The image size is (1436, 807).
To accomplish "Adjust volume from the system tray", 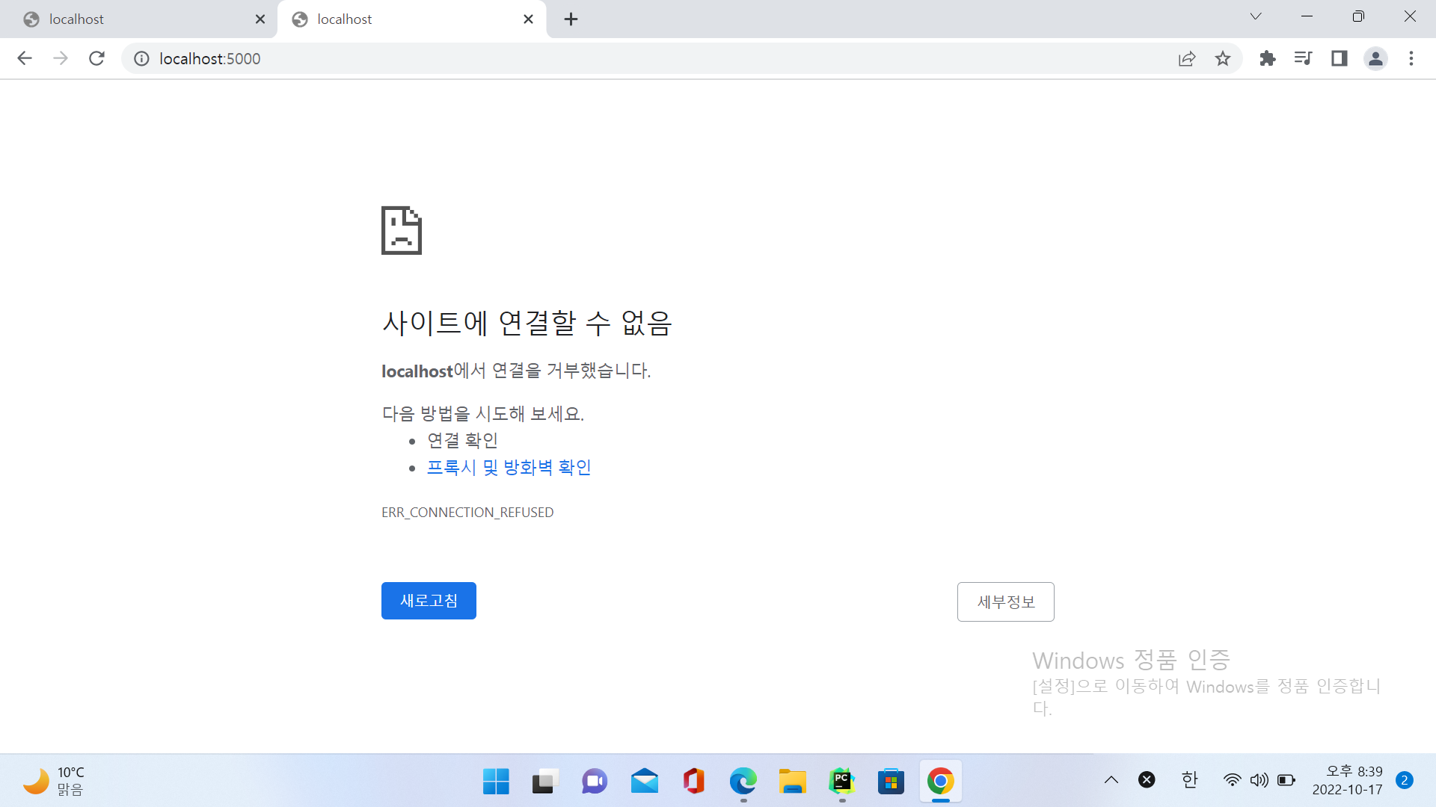I will coord(1259,779).
